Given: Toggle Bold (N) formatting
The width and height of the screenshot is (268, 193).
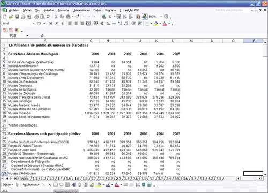Looking at the screenshot, I should click(51, 24).
